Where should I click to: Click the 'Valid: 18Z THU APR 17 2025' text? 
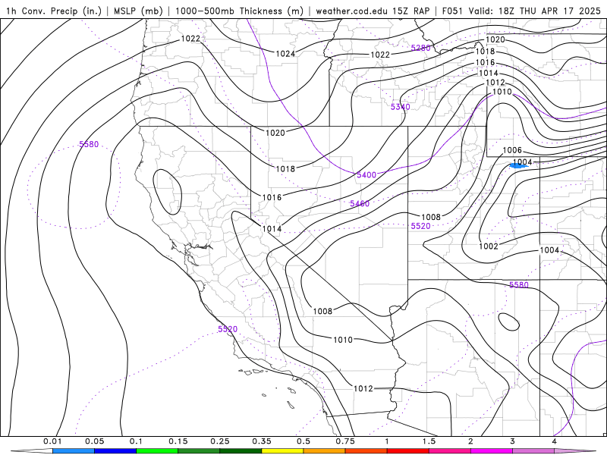click(535, 11)
